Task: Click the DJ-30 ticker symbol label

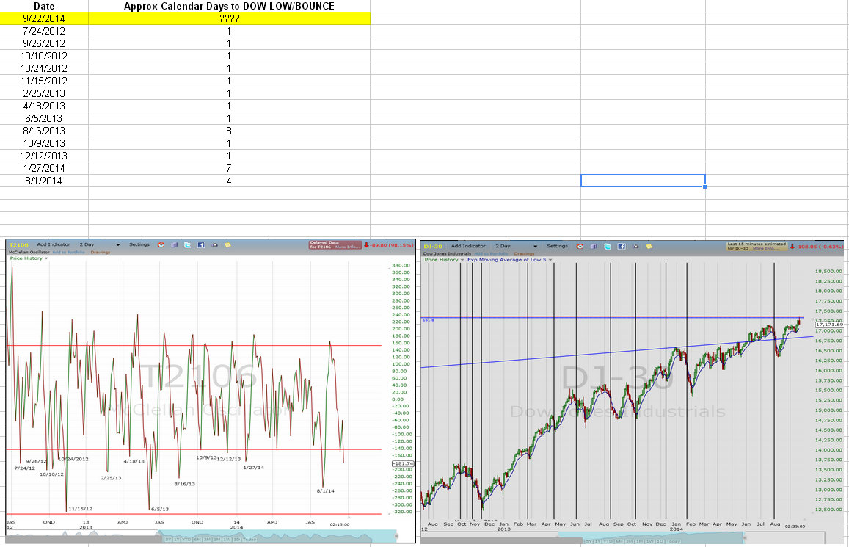Action: click(x=433, y=247)
